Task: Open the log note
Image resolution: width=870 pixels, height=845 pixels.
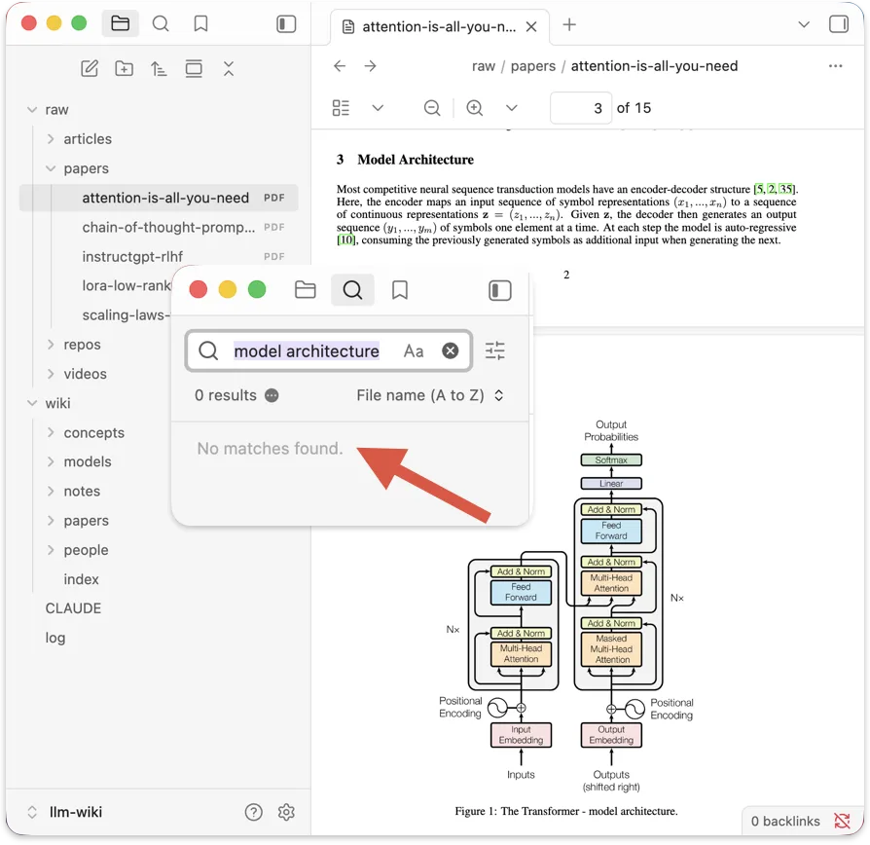Action: pyautogui.click(x=55, y=638)
